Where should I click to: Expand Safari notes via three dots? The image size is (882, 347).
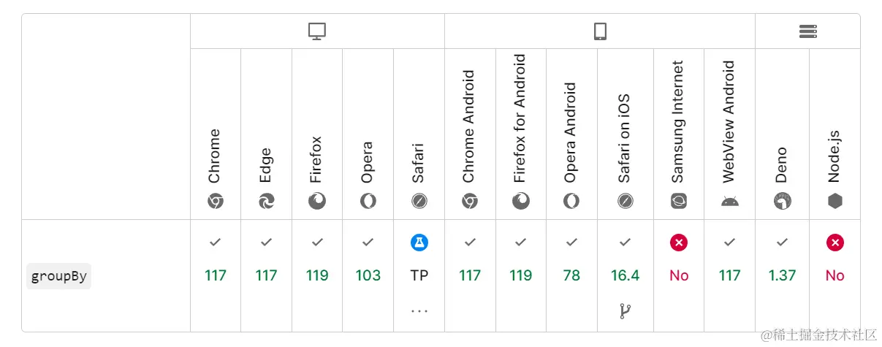[419, 310]
